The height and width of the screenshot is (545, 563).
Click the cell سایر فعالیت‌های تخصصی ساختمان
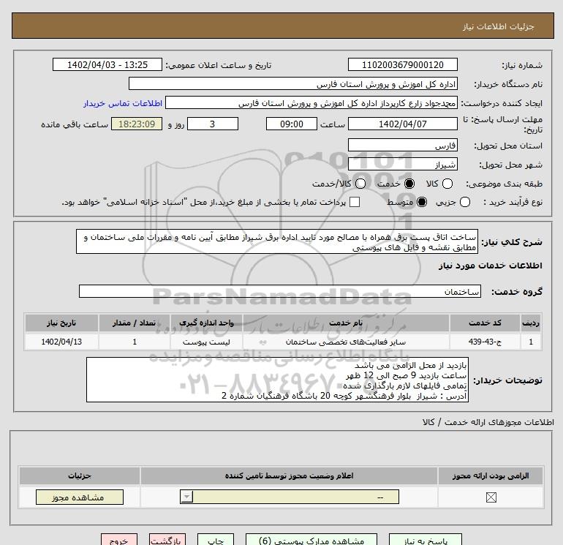346,342
